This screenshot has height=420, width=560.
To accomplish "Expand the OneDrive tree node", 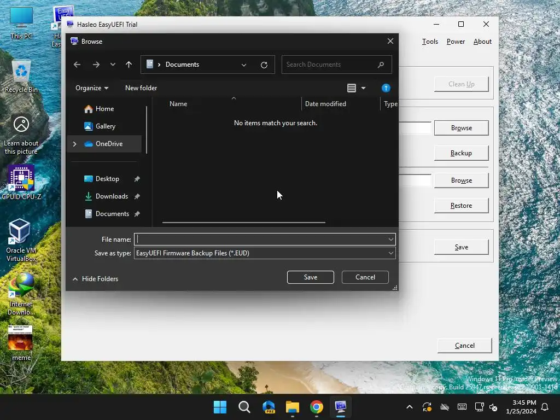I will point(74,144).
